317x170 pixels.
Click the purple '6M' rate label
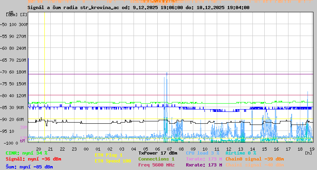click(22, 141)
